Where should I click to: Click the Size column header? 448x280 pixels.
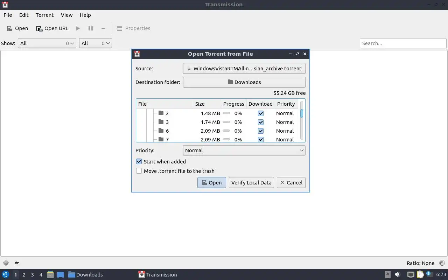(x=207, y=104)
